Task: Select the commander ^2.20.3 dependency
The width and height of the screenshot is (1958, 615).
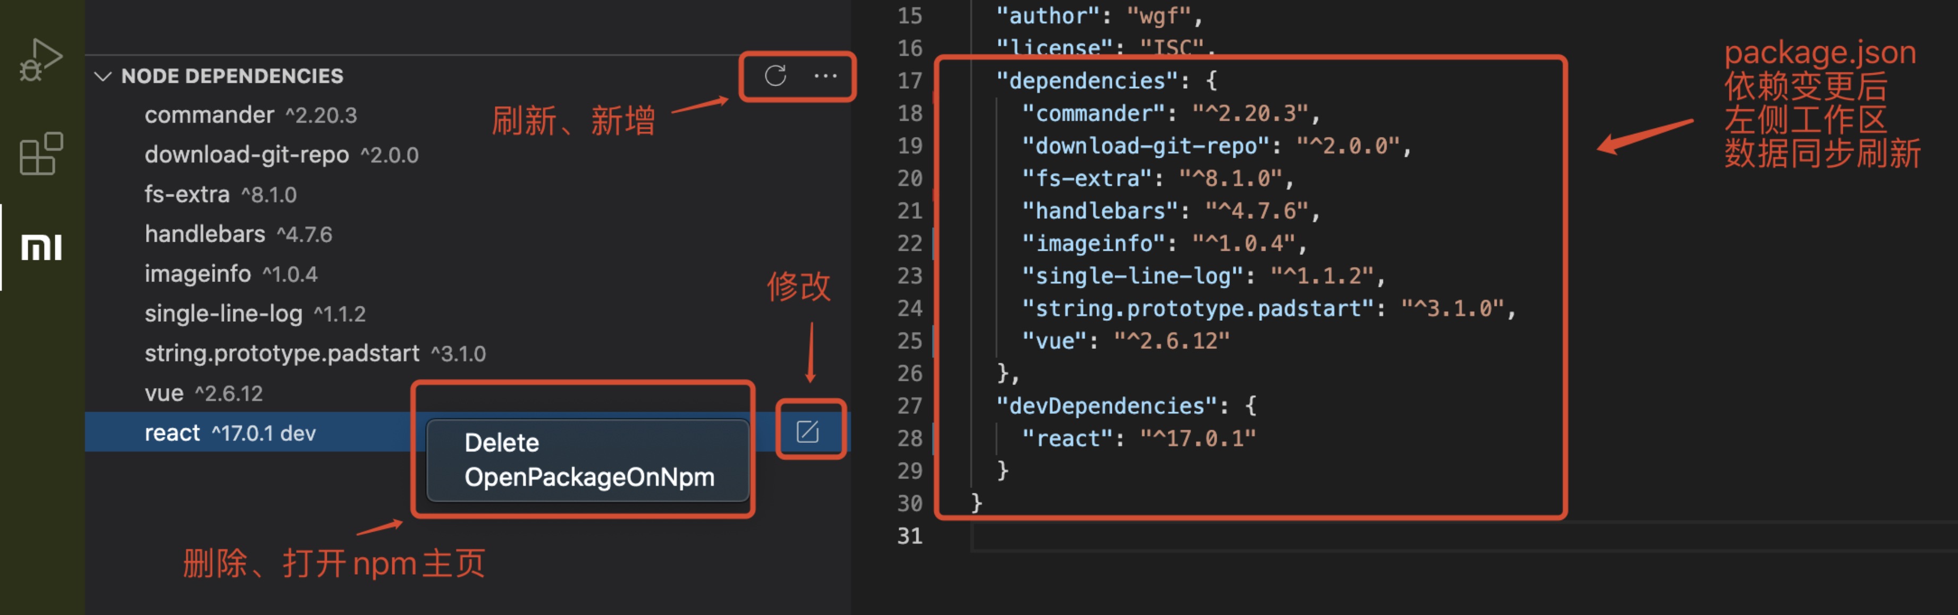Action: coord(468,115)
